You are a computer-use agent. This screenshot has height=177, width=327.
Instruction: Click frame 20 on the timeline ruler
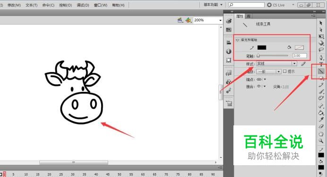(x=49, y=174)
